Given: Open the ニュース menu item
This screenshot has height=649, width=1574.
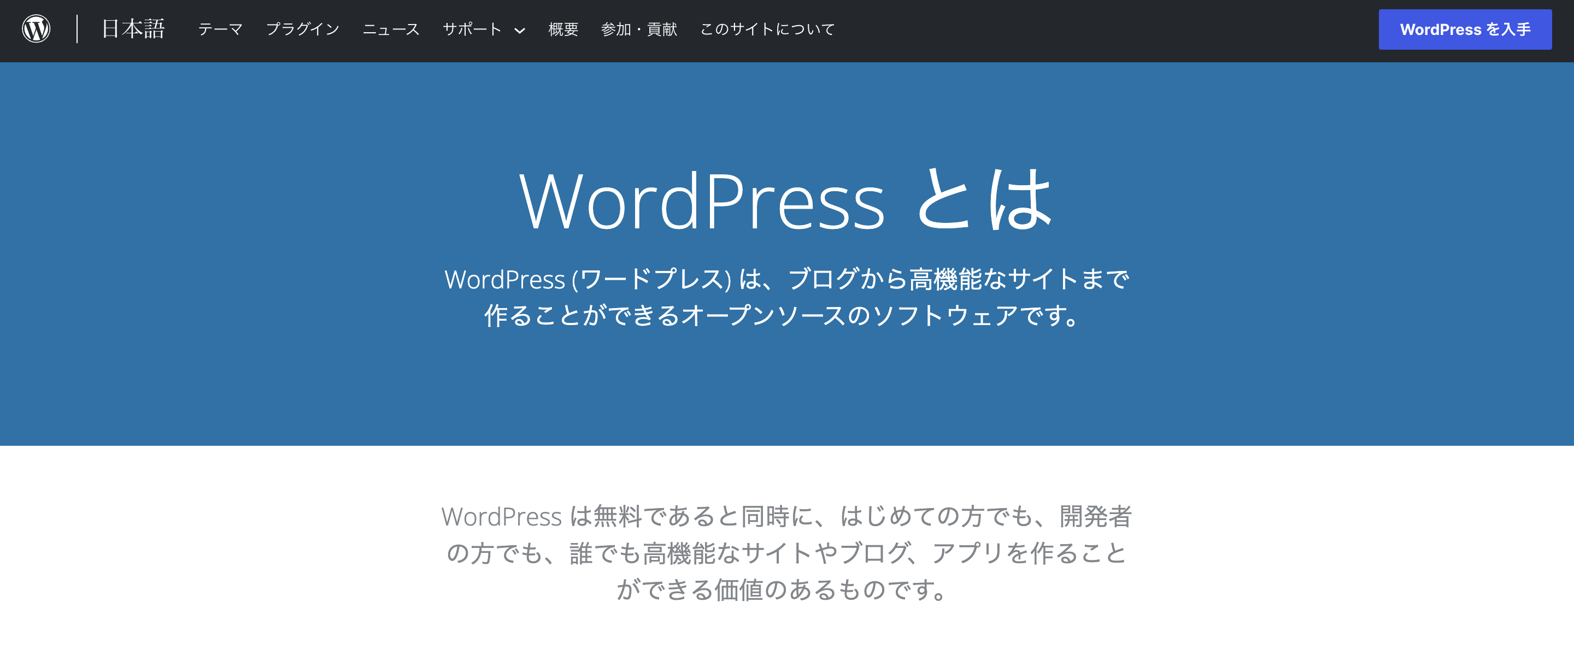Looking at the screenshot, I should pos(391,29).
